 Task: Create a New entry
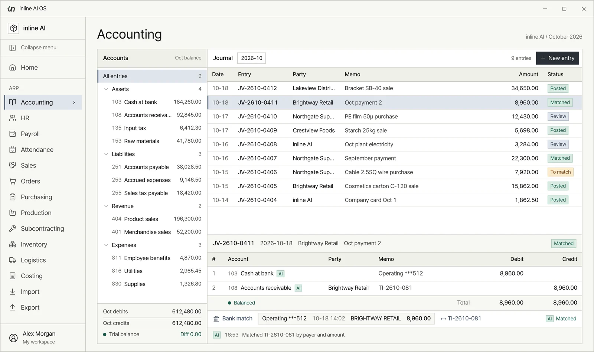tap(557, 58)
